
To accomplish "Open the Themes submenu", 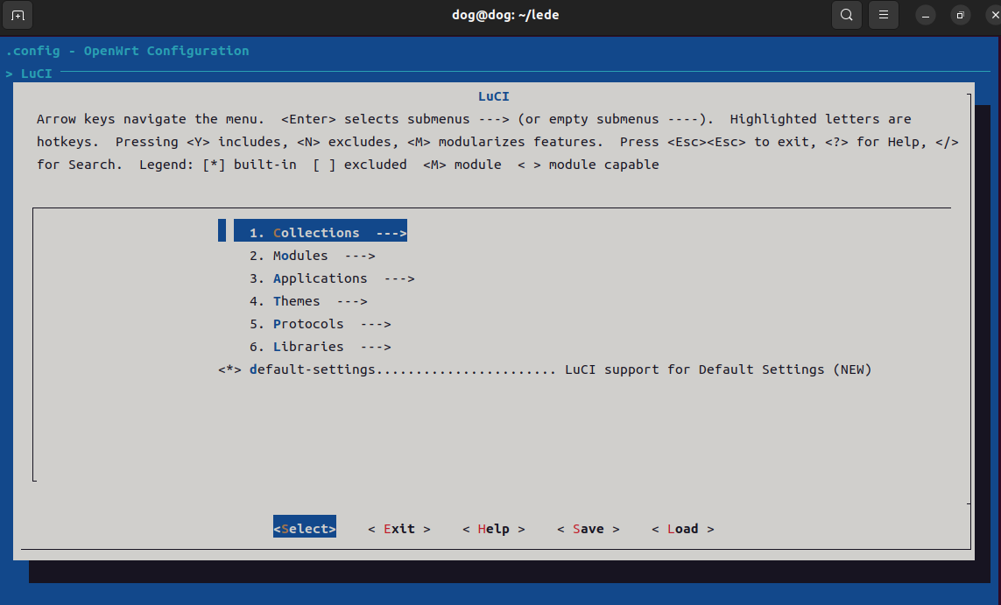I will (x=308, y=301).
